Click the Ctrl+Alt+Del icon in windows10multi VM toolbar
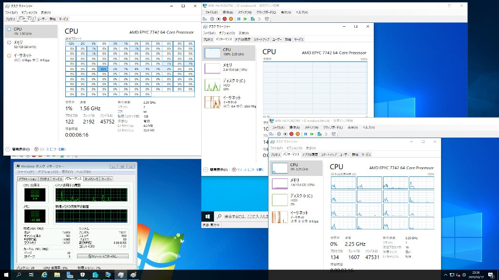The height and width of the screenshot is (280, 499). tap(272, 134)
